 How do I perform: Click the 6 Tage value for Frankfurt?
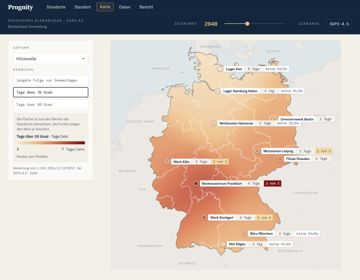coord(254,183)
